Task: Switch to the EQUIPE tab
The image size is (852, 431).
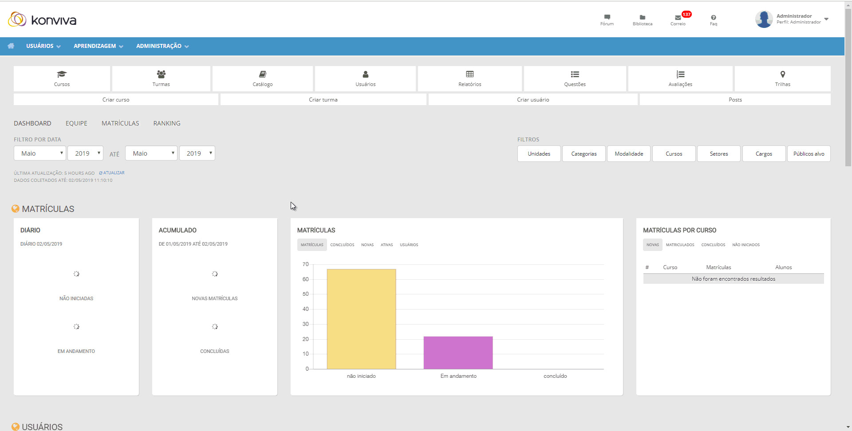Action: coord(76,123)
